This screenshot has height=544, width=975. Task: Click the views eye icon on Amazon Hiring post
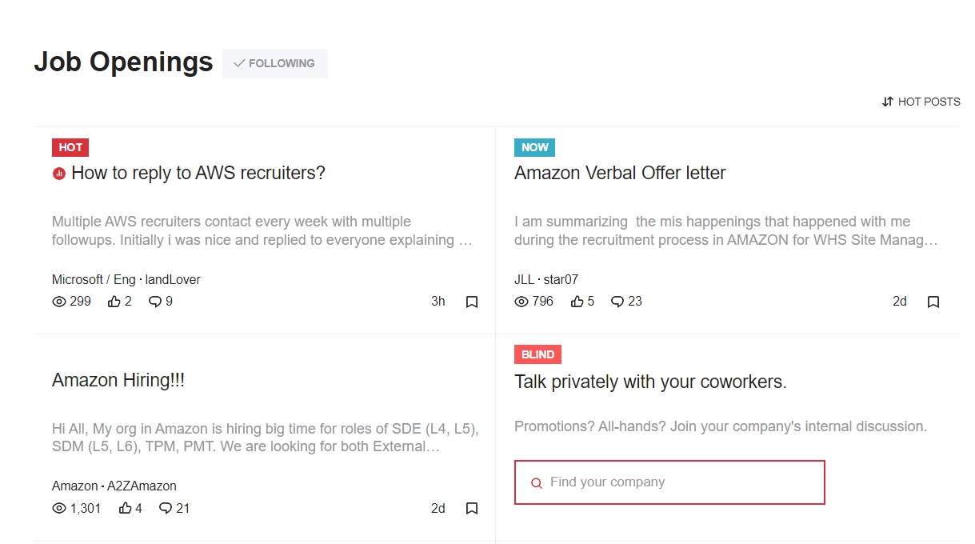[x=58, y=508]
